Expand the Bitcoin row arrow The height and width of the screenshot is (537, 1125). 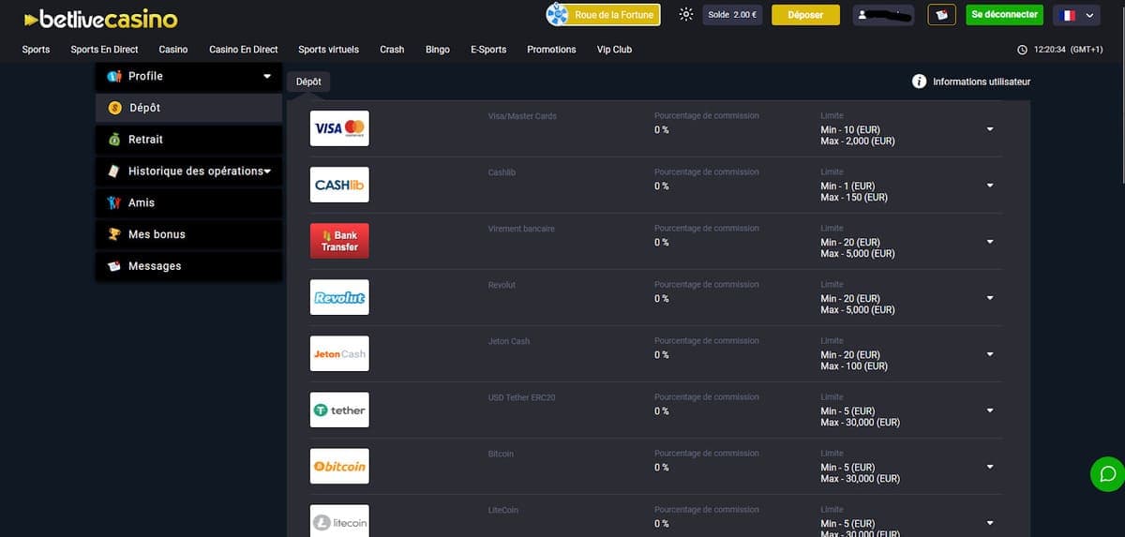990,467
